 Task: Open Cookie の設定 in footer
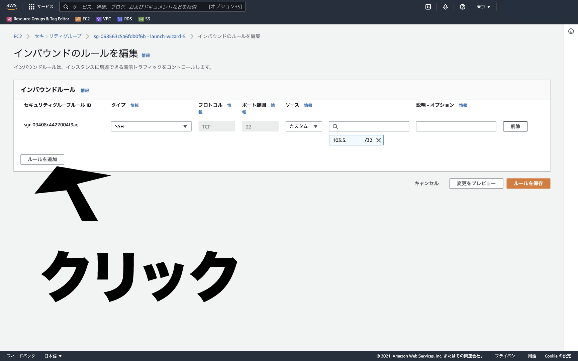pos(558,356)
